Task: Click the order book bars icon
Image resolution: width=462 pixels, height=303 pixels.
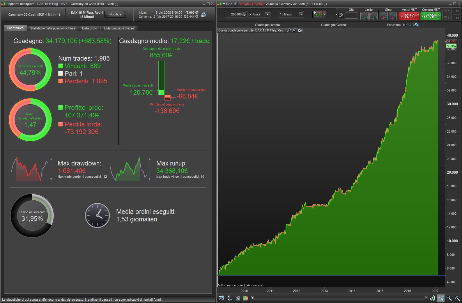Action: (245, 298)
